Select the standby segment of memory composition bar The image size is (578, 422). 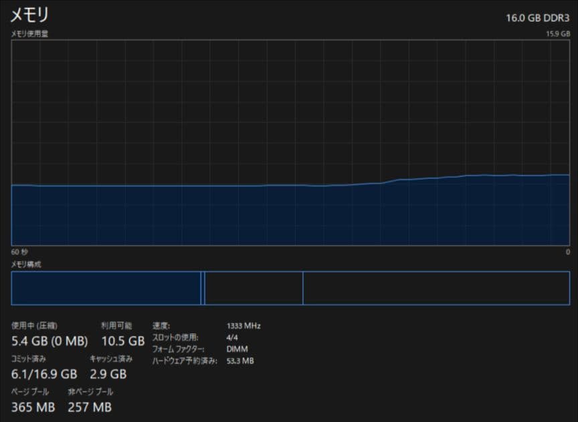click(254, 288)
